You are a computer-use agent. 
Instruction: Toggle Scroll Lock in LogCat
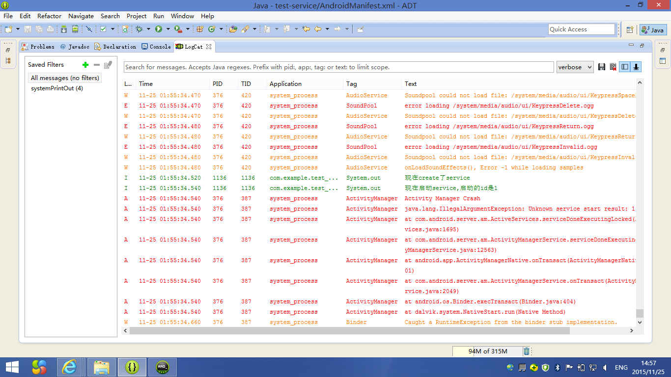(636, 67)
